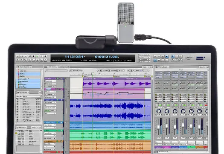This screenshot has width=224, height=154.
Task: Arm recording with the Record button
Action: click(x=45, y=56)
